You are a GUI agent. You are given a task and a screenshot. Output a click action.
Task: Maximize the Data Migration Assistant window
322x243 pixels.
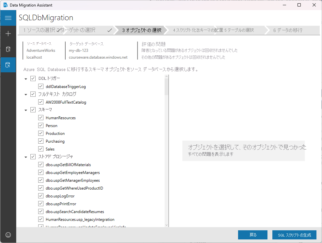point(299,5)
